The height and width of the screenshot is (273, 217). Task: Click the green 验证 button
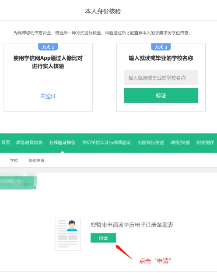(x=161, y=95)
